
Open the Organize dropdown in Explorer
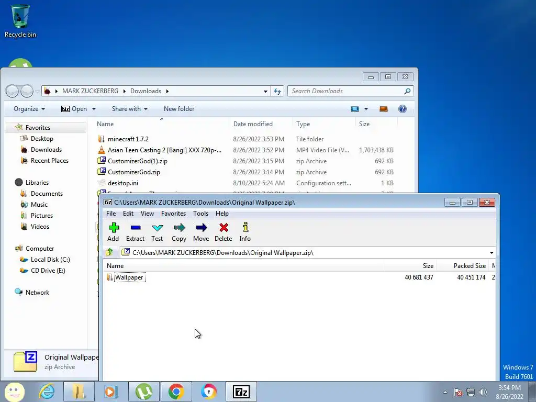[29, 109]
